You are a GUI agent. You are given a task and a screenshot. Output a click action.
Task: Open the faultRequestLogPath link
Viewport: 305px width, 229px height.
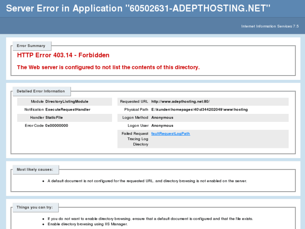170,134
